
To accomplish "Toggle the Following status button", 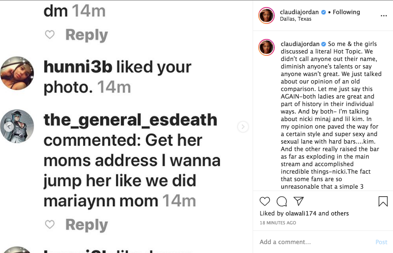I will [x=347, y=12].
